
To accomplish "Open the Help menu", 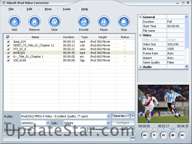I will pos(85,9).
